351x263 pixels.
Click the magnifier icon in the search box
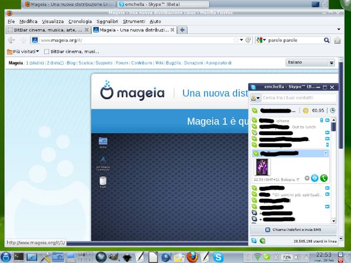(x=327, y=40)
